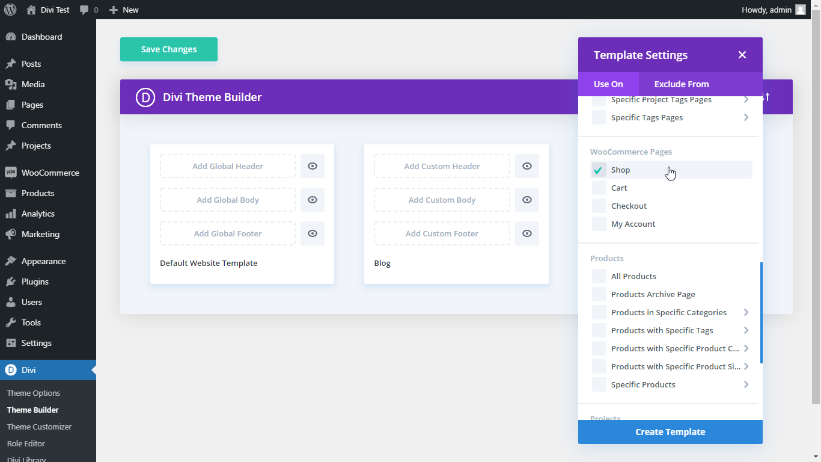821x462 pixels.
Task: Check the Cart checkbox
Action: pos(599,188)
